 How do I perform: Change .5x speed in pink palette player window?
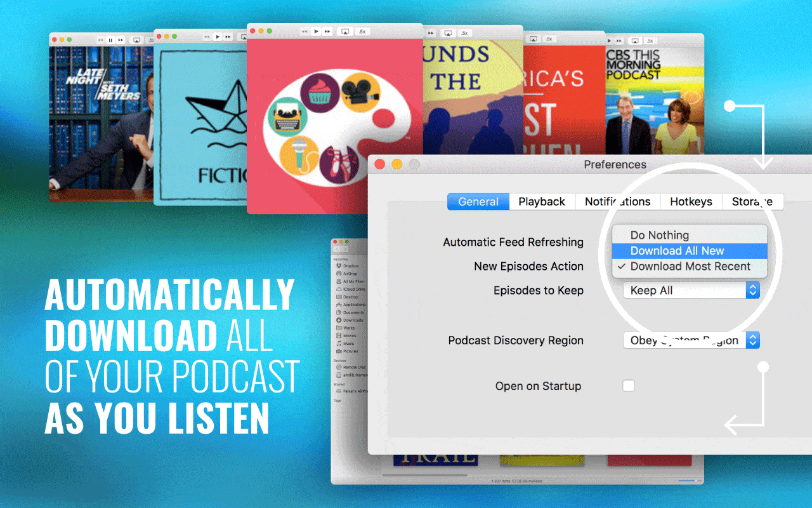(362, 31)
